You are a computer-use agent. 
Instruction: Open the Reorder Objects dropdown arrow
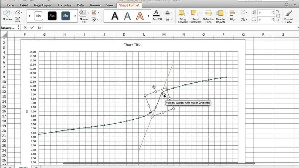225,13
